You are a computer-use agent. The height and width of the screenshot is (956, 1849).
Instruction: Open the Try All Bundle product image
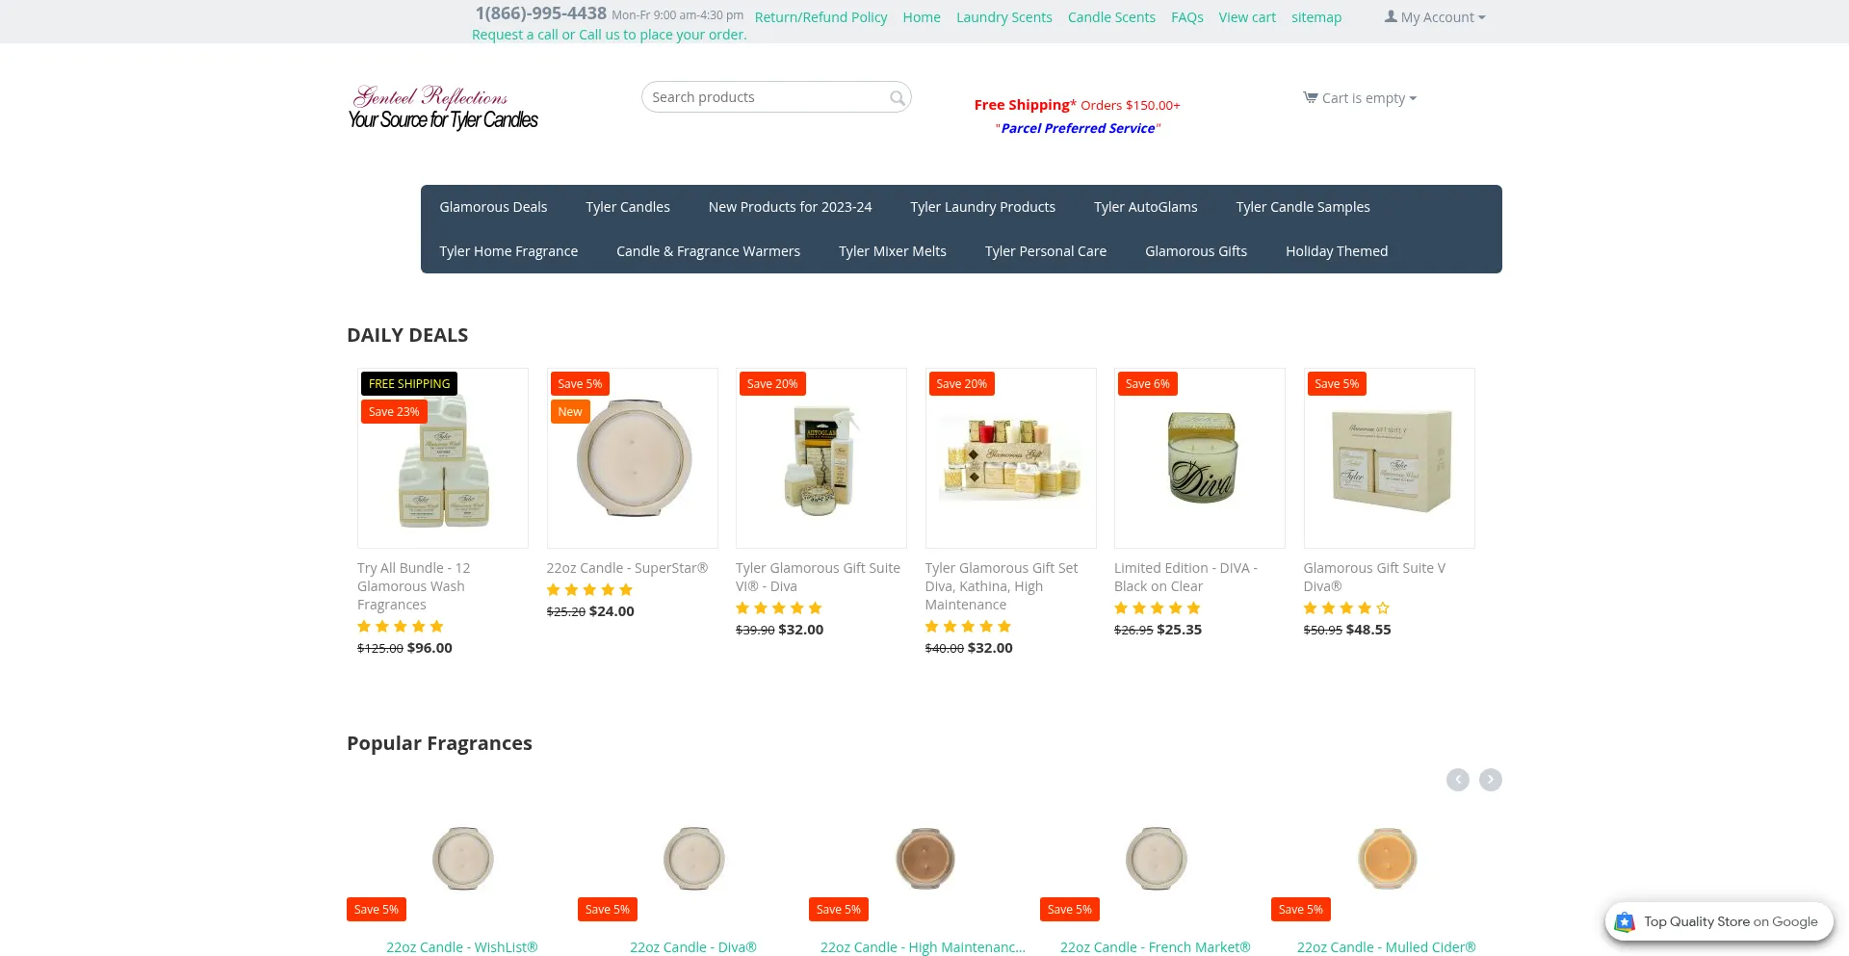tap(443, 458)
